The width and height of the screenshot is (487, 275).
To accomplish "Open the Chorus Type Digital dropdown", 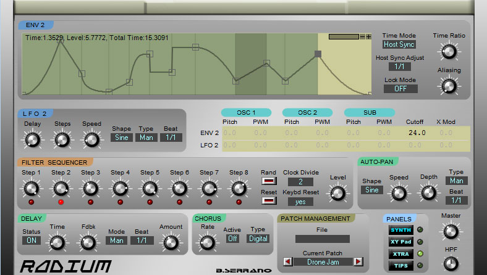I will pyautogui.click(x=259, y=239).
